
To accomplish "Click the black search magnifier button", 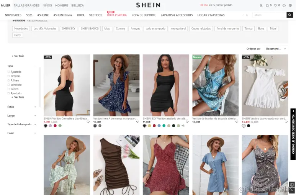I will [289, 15].
